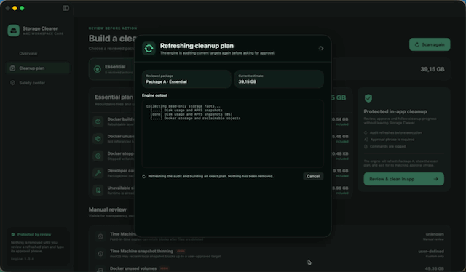Select Cleanup plan in the sidebar

click(x=38, y=68)
